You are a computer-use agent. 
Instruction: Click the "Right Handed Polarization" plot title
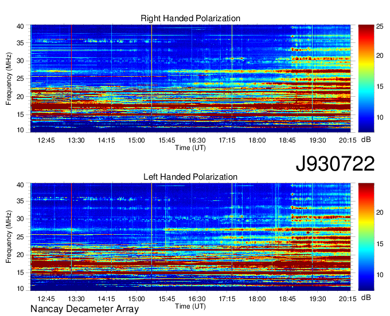coord(190,18)
